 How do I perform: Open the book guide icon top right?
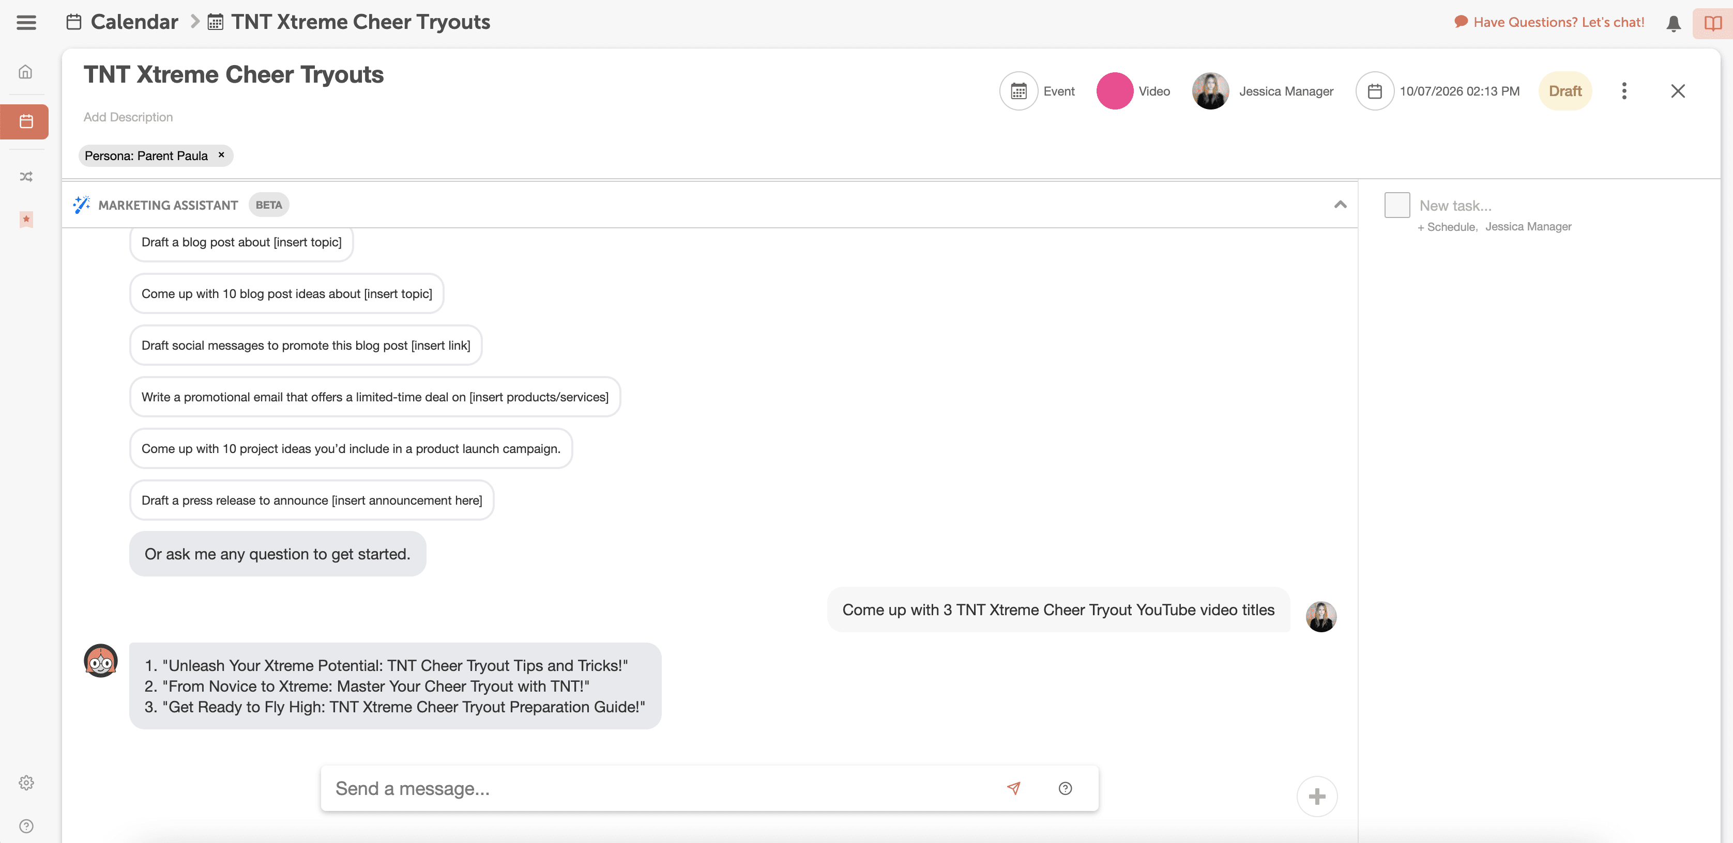click(1712, 24)
